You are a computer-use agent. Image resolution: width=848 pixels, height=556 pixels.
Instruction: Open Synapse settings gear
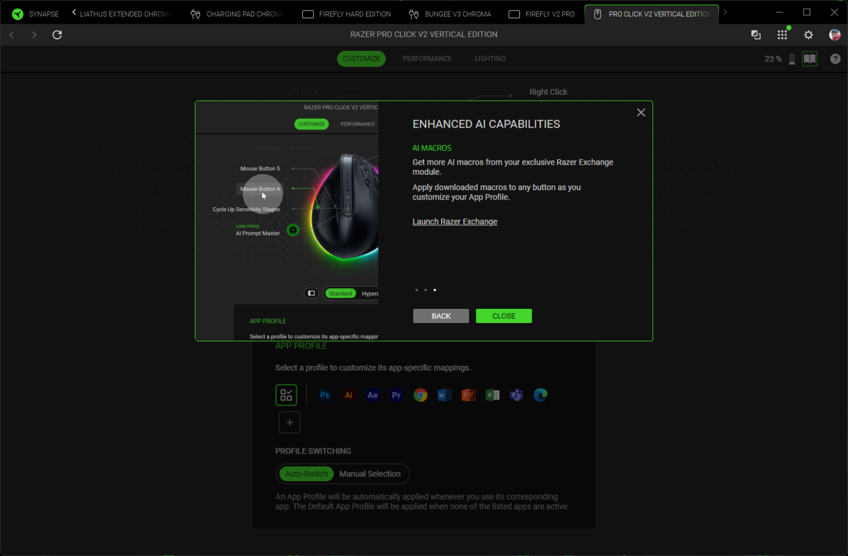coord(809,35)
